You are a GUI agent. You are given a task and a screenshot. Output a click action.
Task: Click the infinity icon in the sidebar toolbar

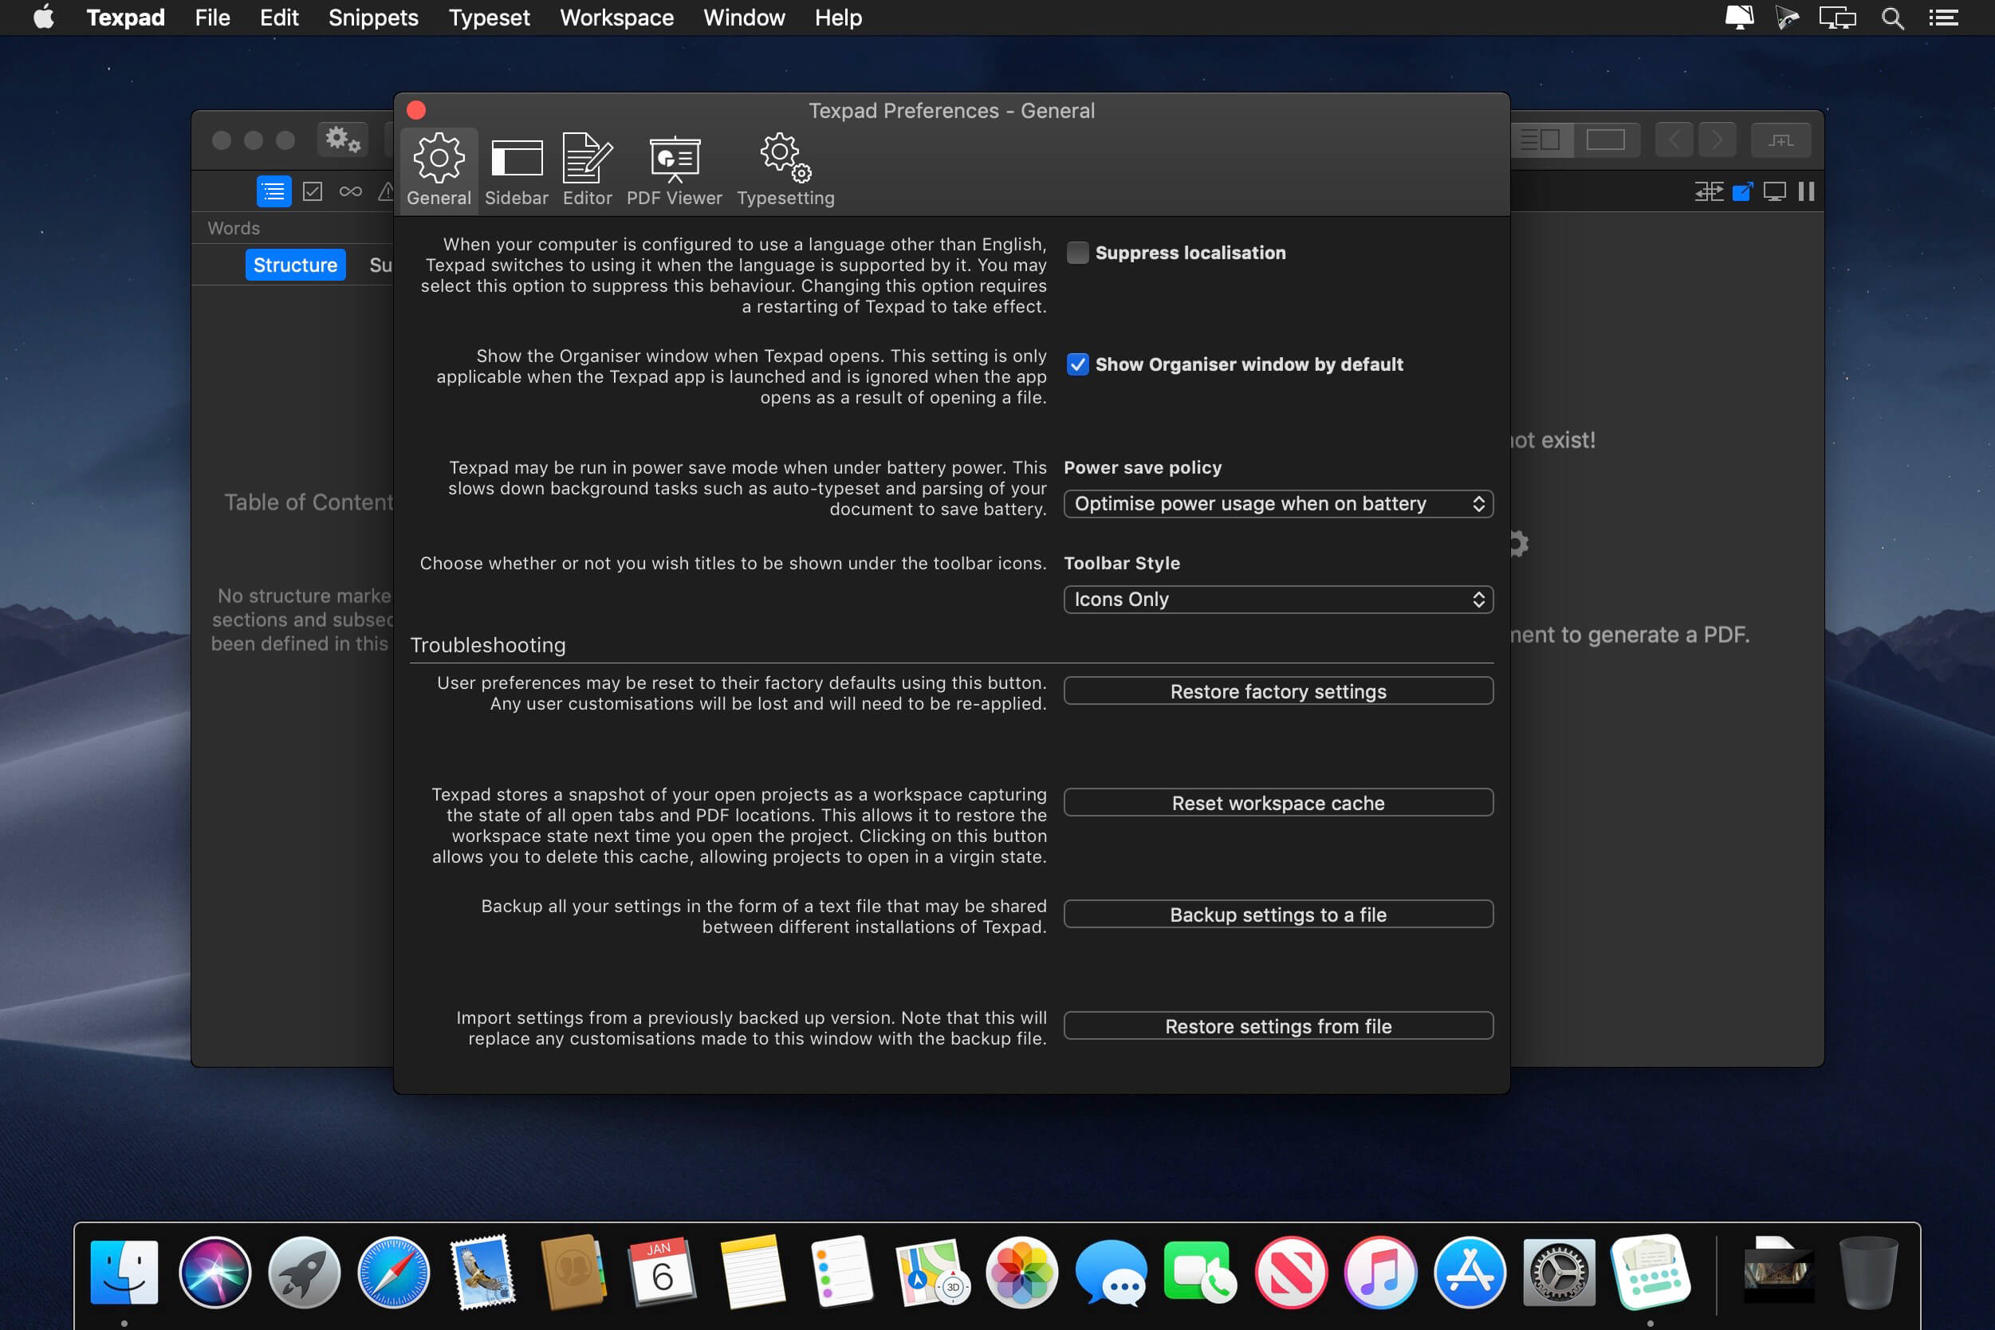(350, 191)
